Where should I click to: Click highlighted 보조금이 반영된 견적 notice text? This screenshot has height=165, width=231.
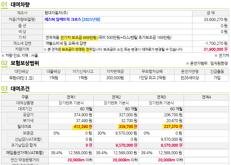pos(76,49)
